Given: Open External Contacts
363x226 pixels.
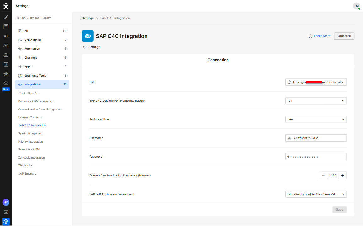Looking at the screenshot, I should pyautogui.click(x=30, y=117).
